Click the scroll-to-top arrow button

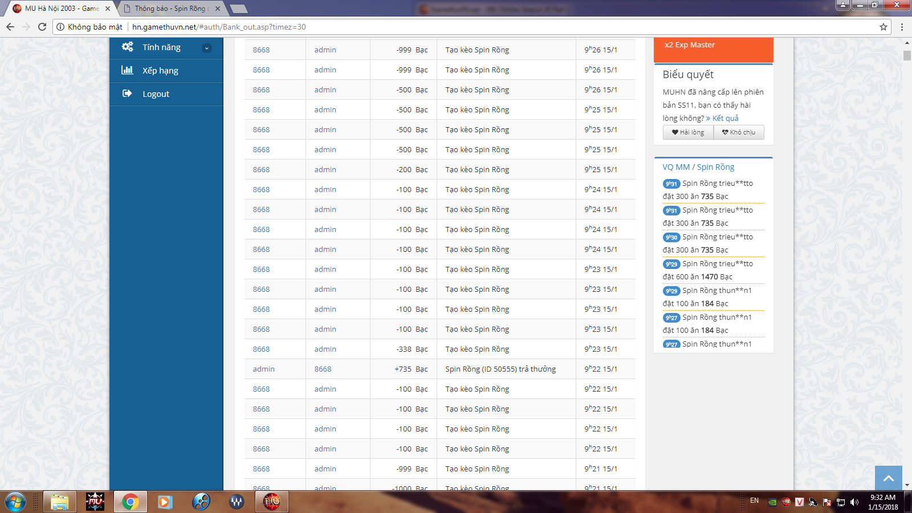pos(889,478)
